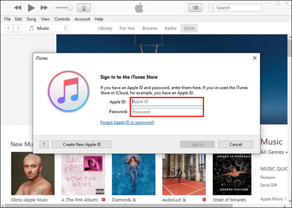Click the Diamonds & title text
This screenshot has width=292, height=208.
[124, 200]
